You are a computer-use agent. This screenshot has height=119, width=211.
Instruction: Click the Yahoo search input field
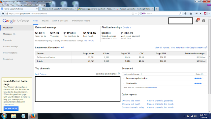[163, 14]
